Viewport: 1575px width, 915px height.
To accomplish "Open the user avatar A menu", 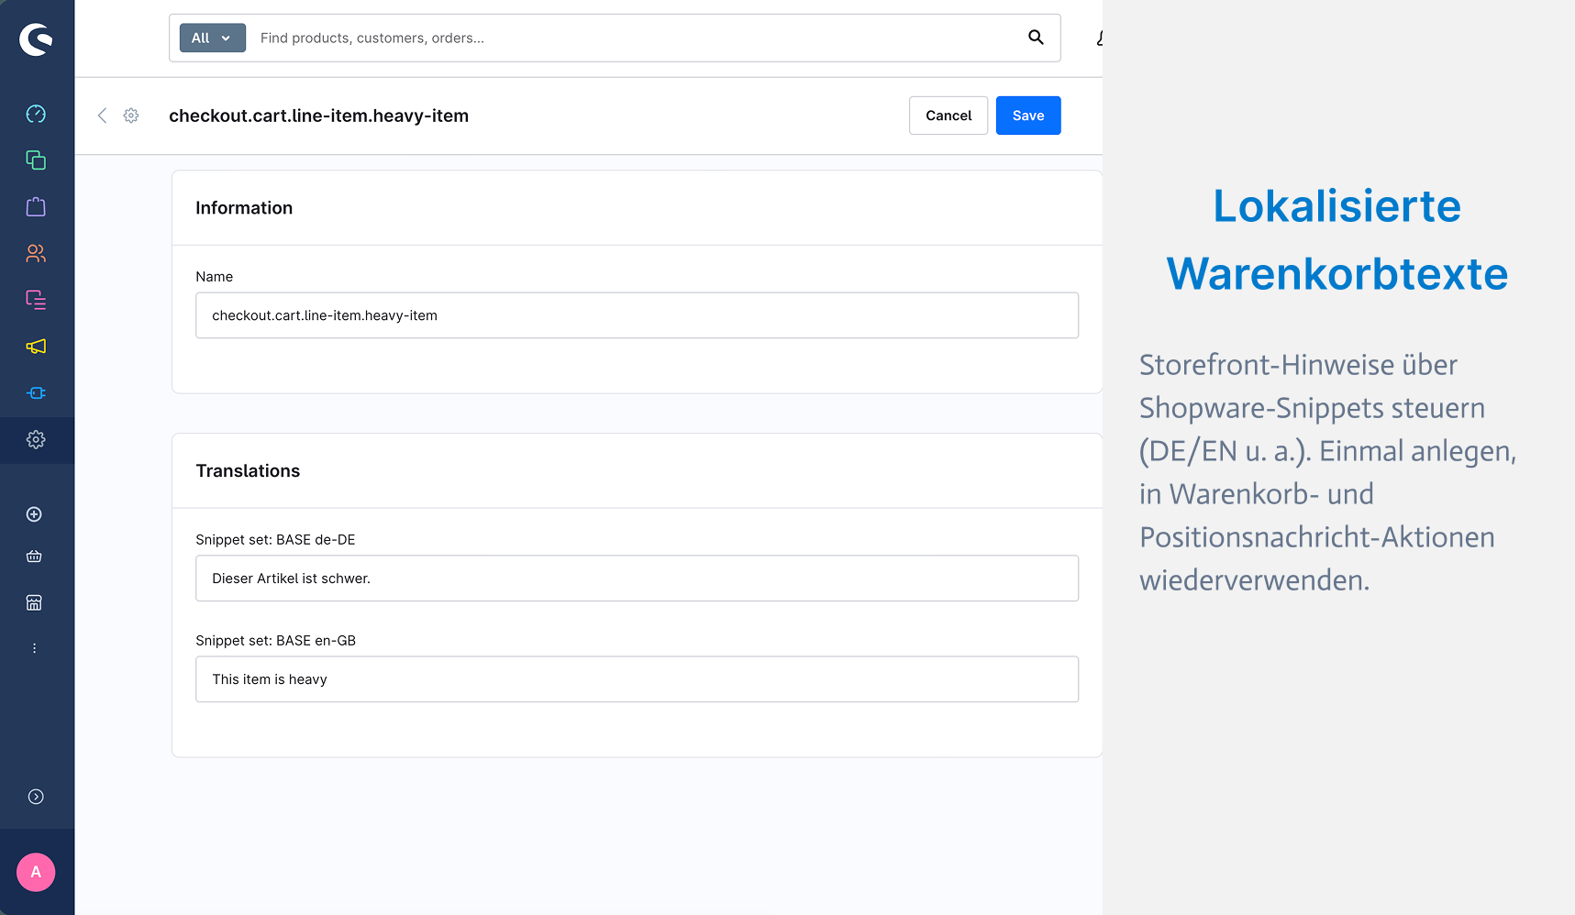I will coord(36,872).
